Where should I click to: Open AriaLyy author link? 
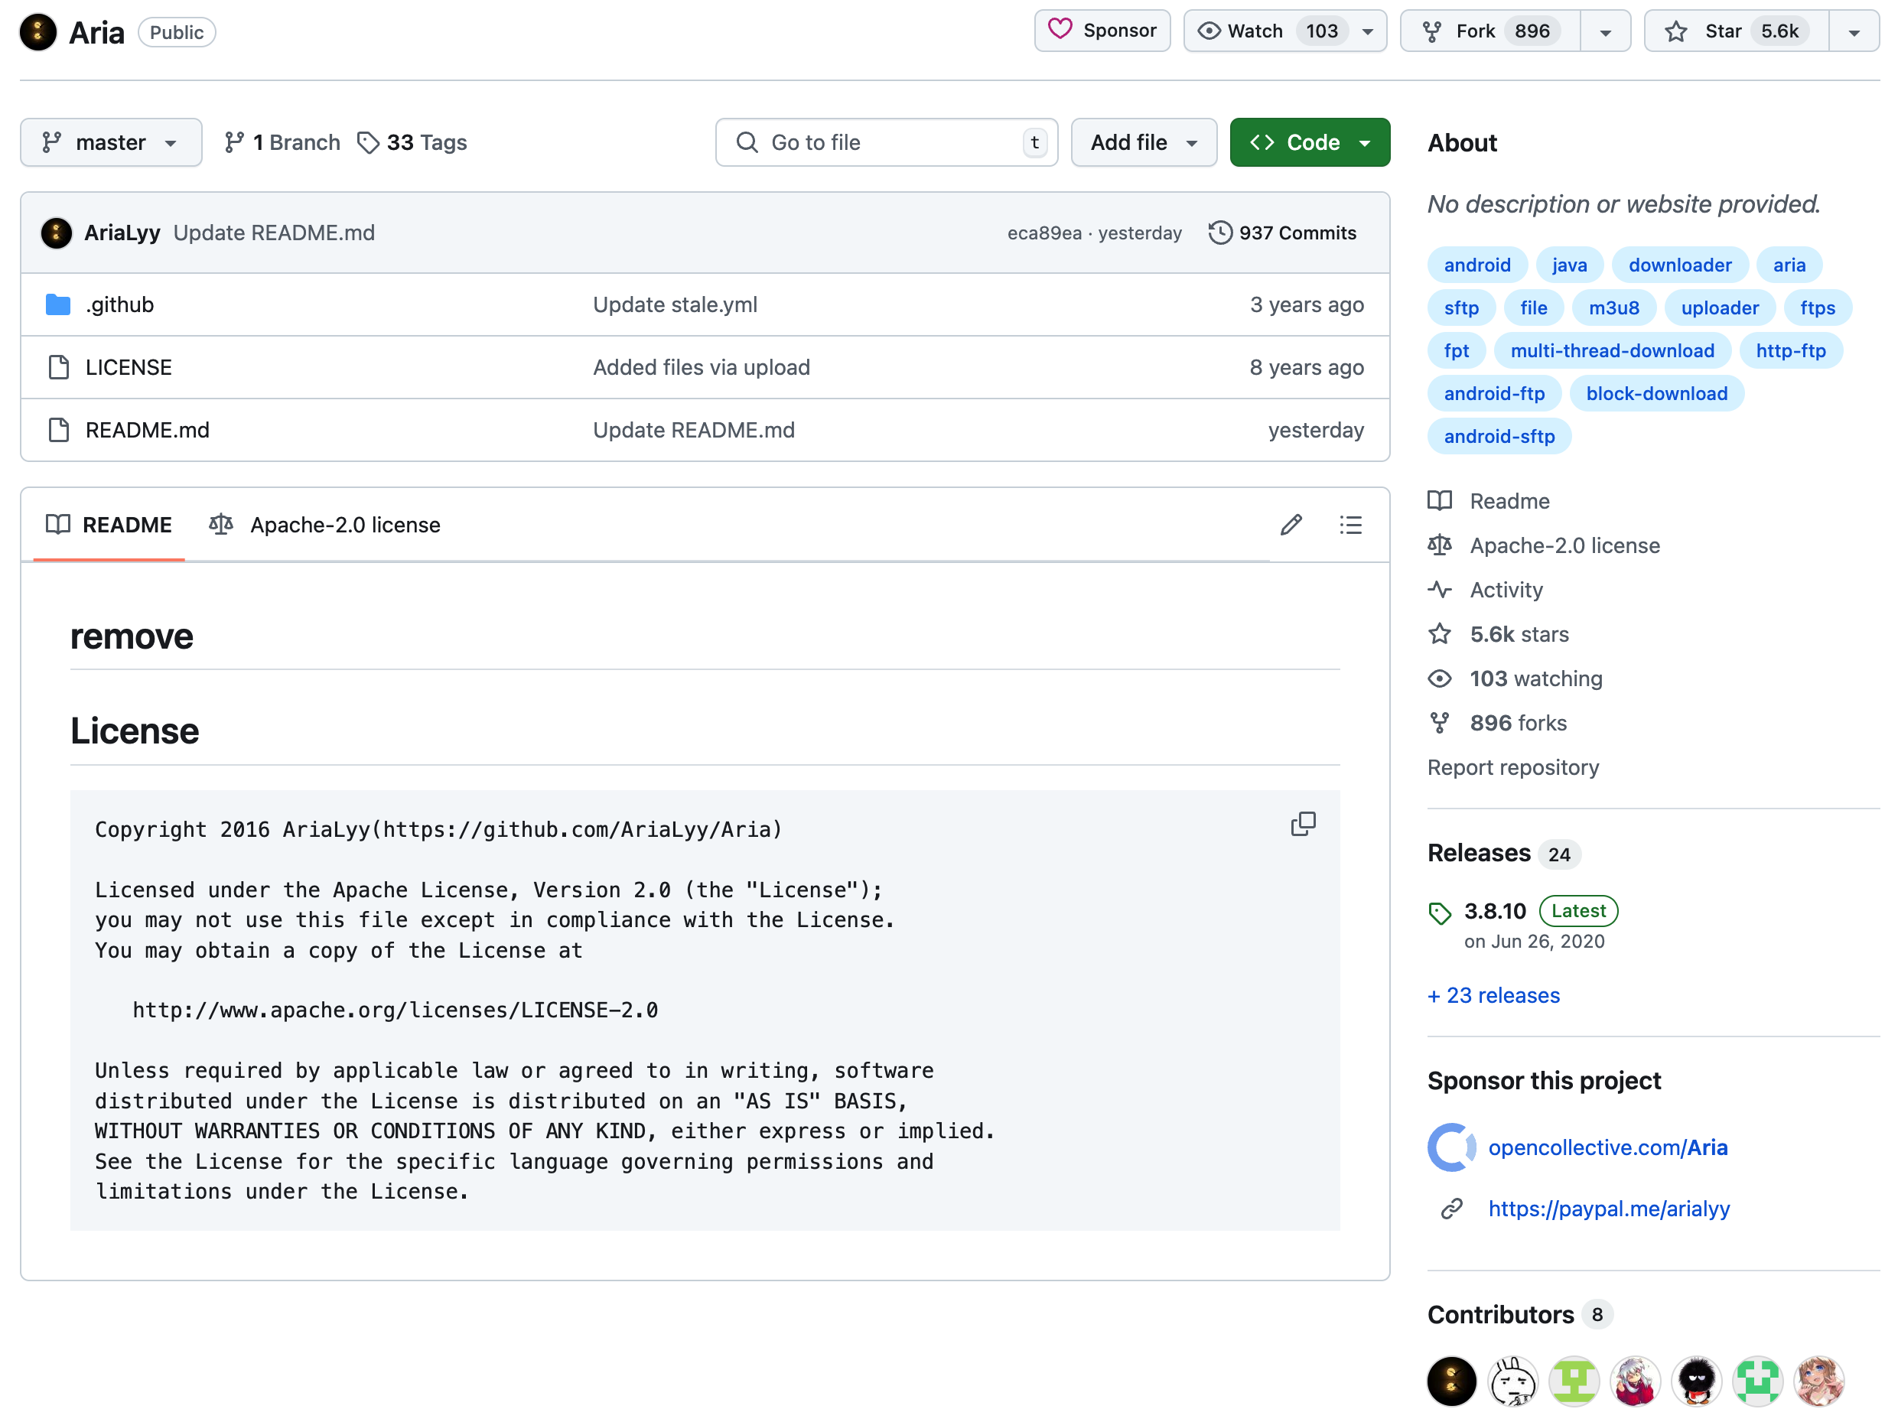122,233
